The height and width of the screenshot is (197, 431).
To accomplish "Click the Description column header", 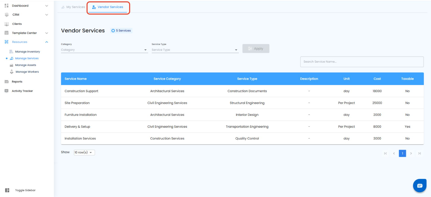I will click(x=309, y=79).
